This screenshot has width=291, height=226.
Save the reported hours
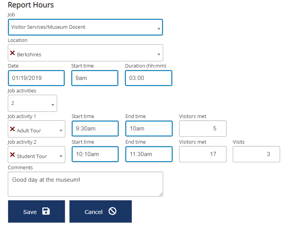coord(37,212)
